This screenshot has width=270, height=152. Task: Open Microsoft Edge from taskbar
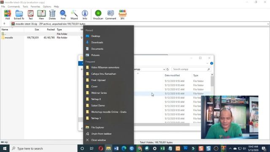[x=124, y=148]
